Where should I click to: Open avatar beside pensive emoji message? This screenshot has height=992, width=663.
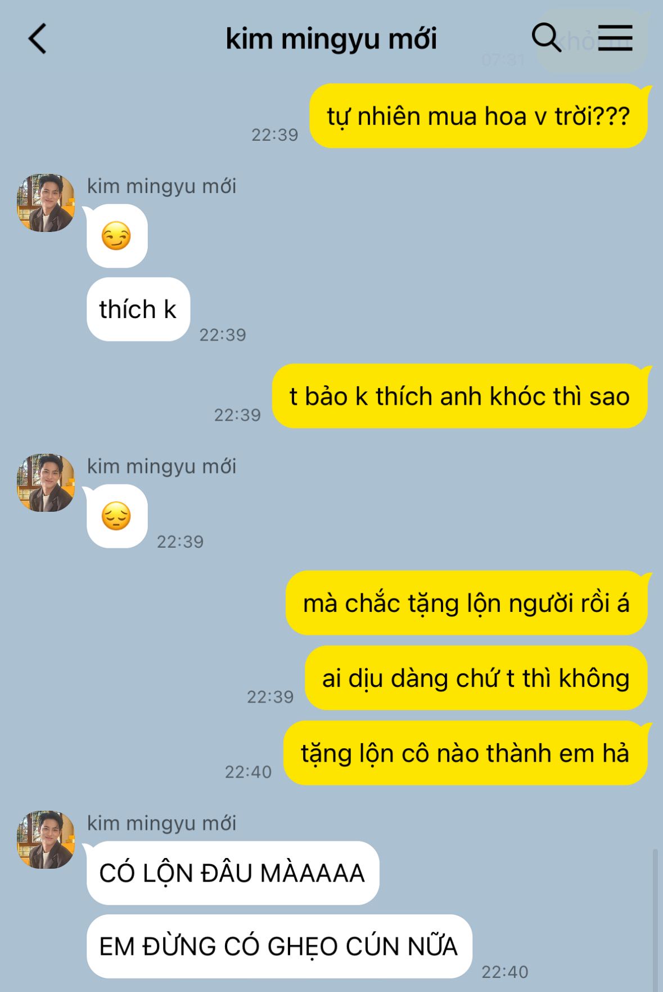tap(46, 483)
